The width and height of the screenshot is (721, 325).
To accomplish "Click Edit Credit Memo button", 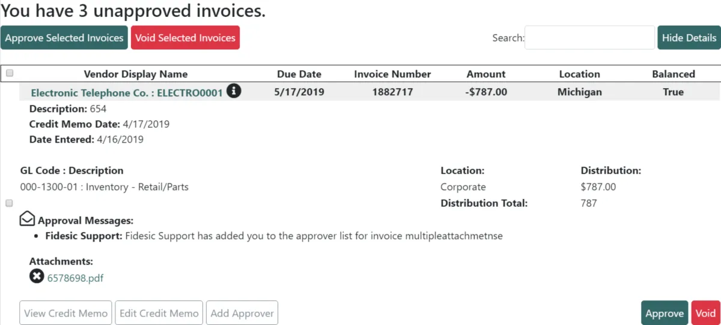I will pyautogui.click(x=159, y=313).
